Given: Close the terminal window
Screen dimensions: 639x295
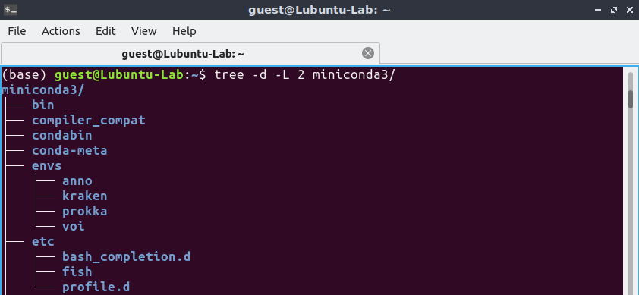Looking at the screenshot, I should pyautogui.click(x=629, y=10).
